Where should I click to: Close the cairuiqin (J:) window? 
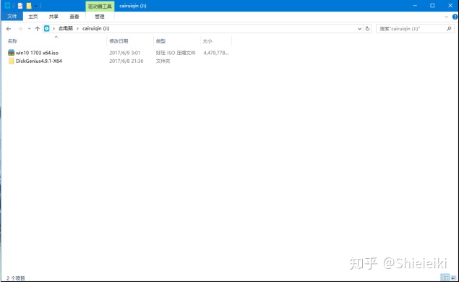point(450,6)
